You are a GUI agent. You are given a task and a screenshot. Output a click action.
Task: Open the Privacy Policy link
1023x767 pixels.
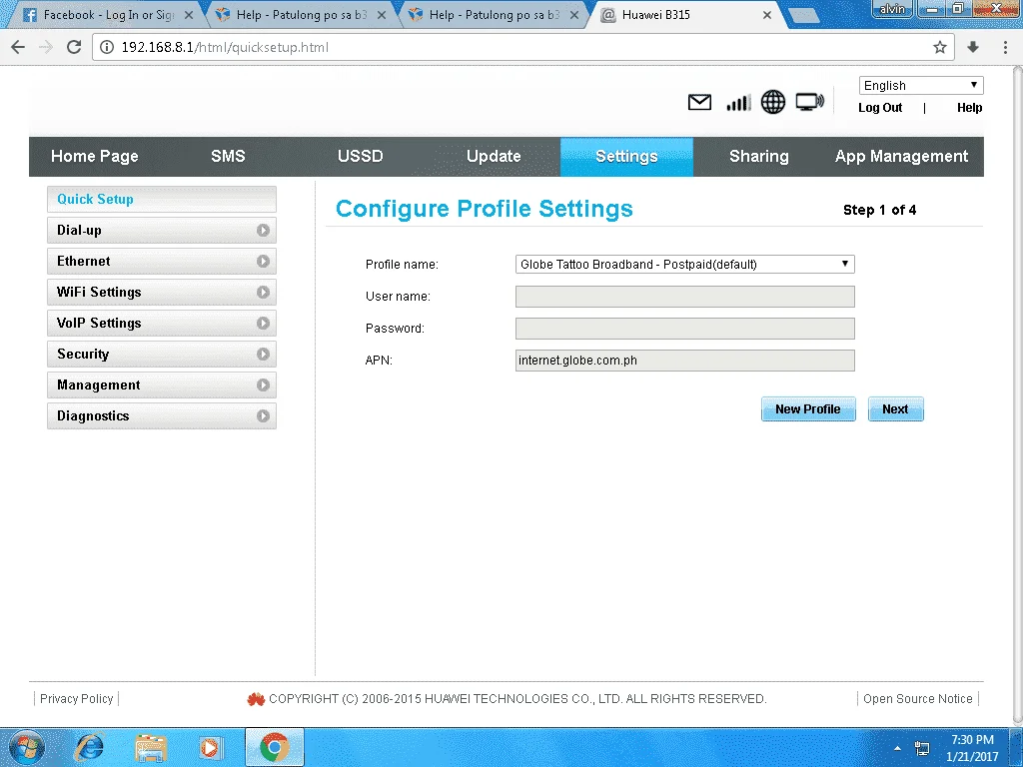click(76, 698)
